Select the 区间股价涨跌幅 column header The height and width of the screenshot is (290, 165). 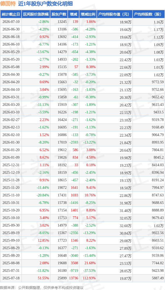(36, 14)
